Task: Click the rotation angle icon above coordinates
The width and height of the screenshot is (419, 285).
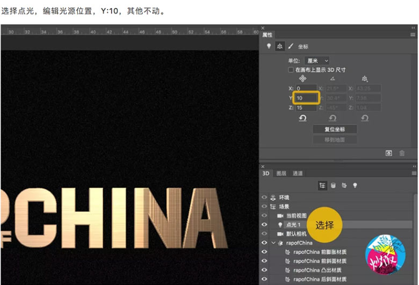Action: 332,79
